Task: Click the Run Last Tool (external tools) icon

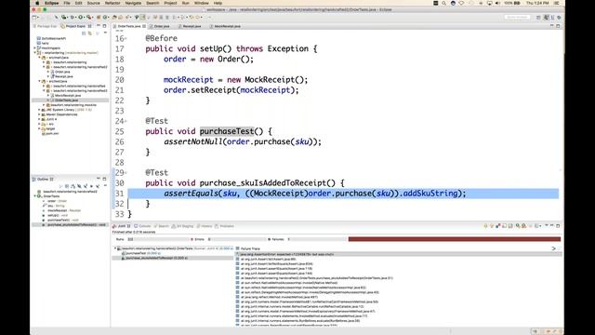Action: pos(89,17)
